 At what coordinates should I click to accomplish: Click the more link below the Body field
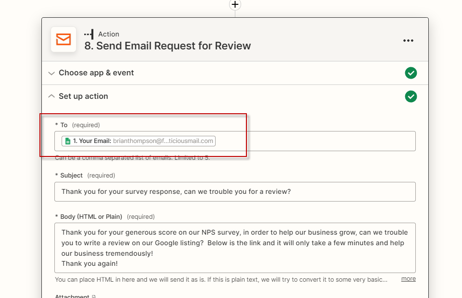(408, 278)
